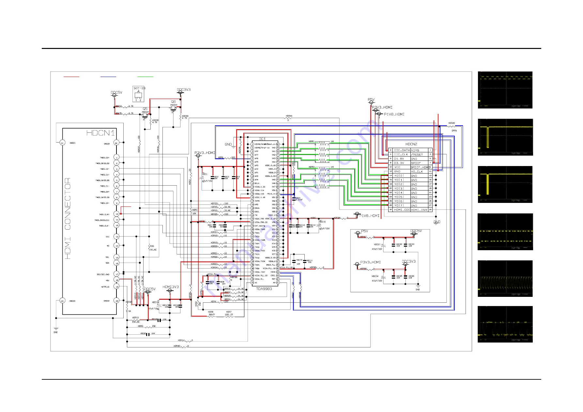The image size is (583, 412).
Task: Open the last oscilloscope waveform thumbnail
Action: [x=505, y=324]
